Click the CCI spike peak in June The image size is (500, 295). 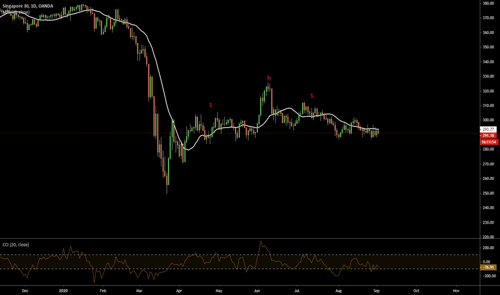(x=261, y=242)
